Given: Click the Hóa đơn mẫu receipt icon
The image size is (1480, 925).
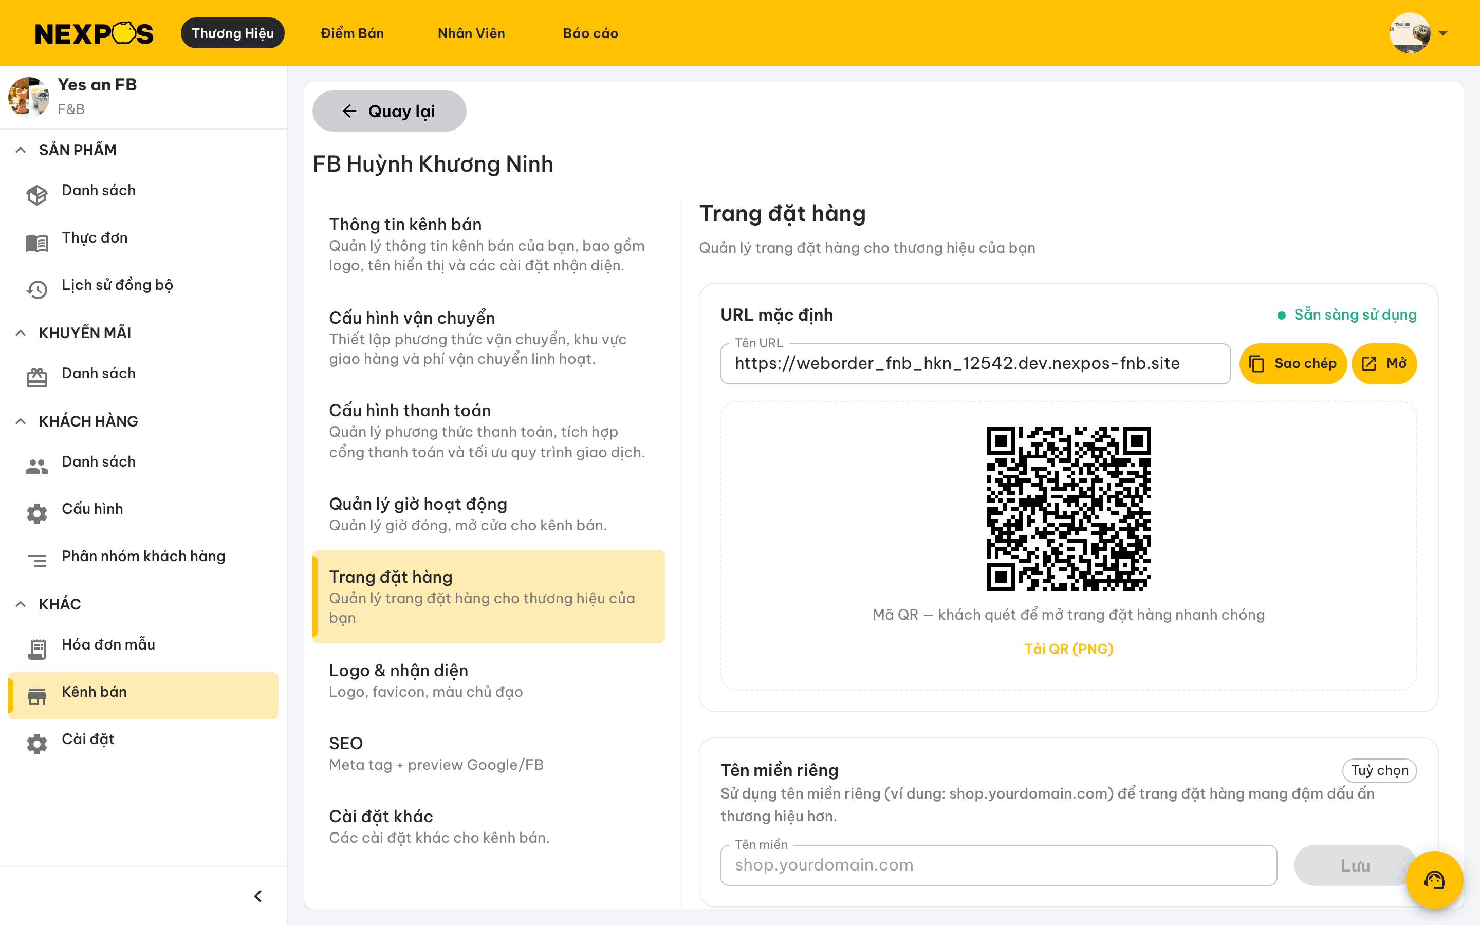Looking at the screenshot, I should [x=36, y=649].
